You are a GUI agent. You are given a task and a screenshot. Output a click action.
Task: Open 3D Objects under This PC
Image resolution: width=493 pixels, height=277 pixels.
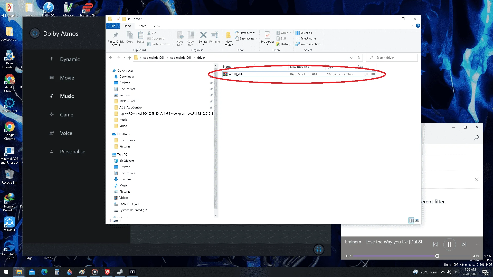[127, 161]
